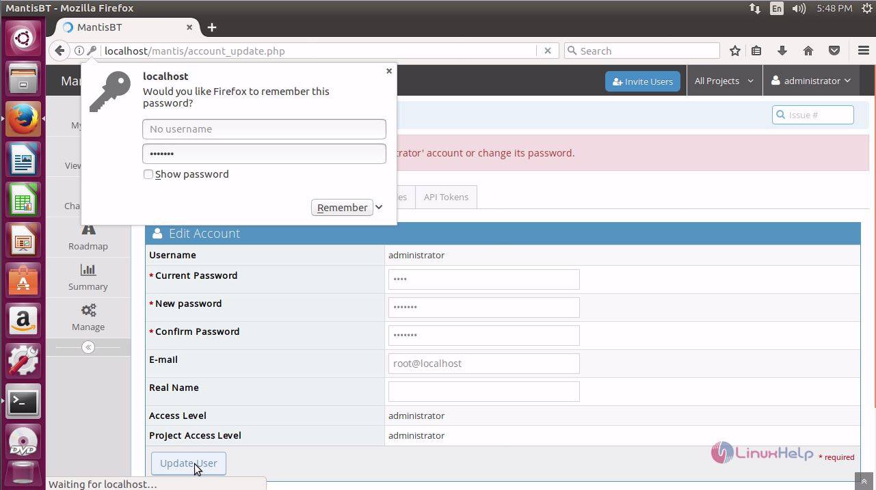Open the Firefox hamburger menu
This screenshot has width=876, height=490.
tap(864, 51)
